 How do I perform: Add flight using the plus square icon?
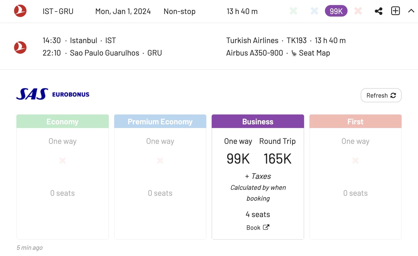point(395,11)
